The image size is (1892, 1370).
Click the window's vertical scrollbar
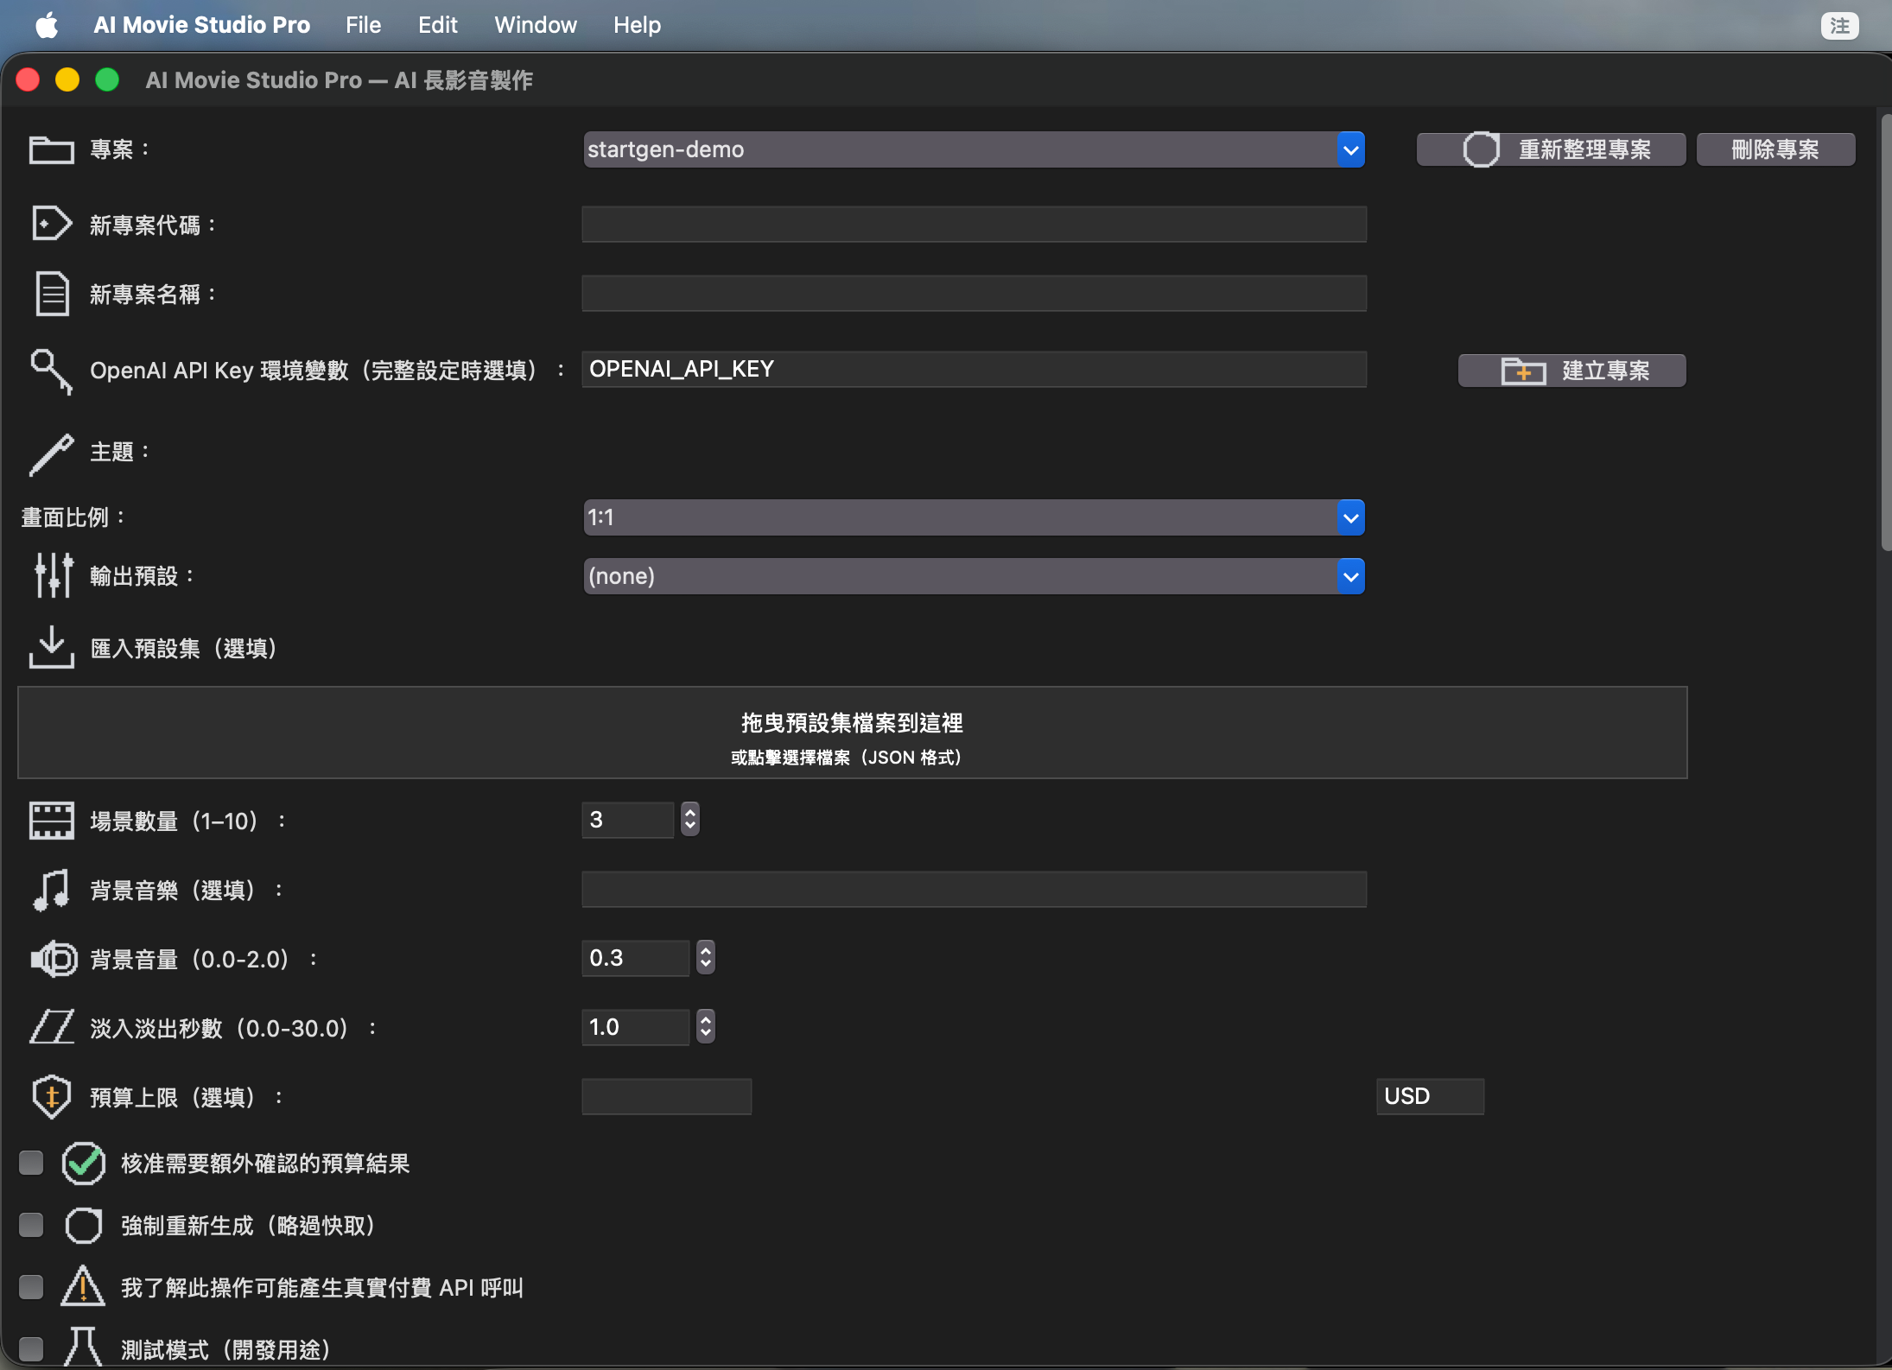click(1885, 333)
